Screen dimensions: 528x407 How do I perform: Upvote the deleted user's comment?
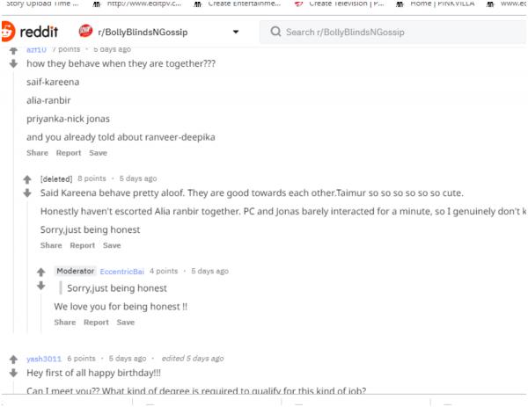27,179
